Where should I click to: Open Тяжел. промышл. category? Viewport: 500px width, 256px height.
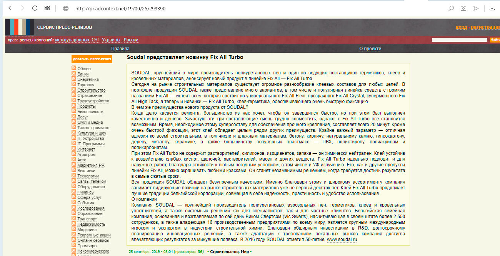(94, 128)
